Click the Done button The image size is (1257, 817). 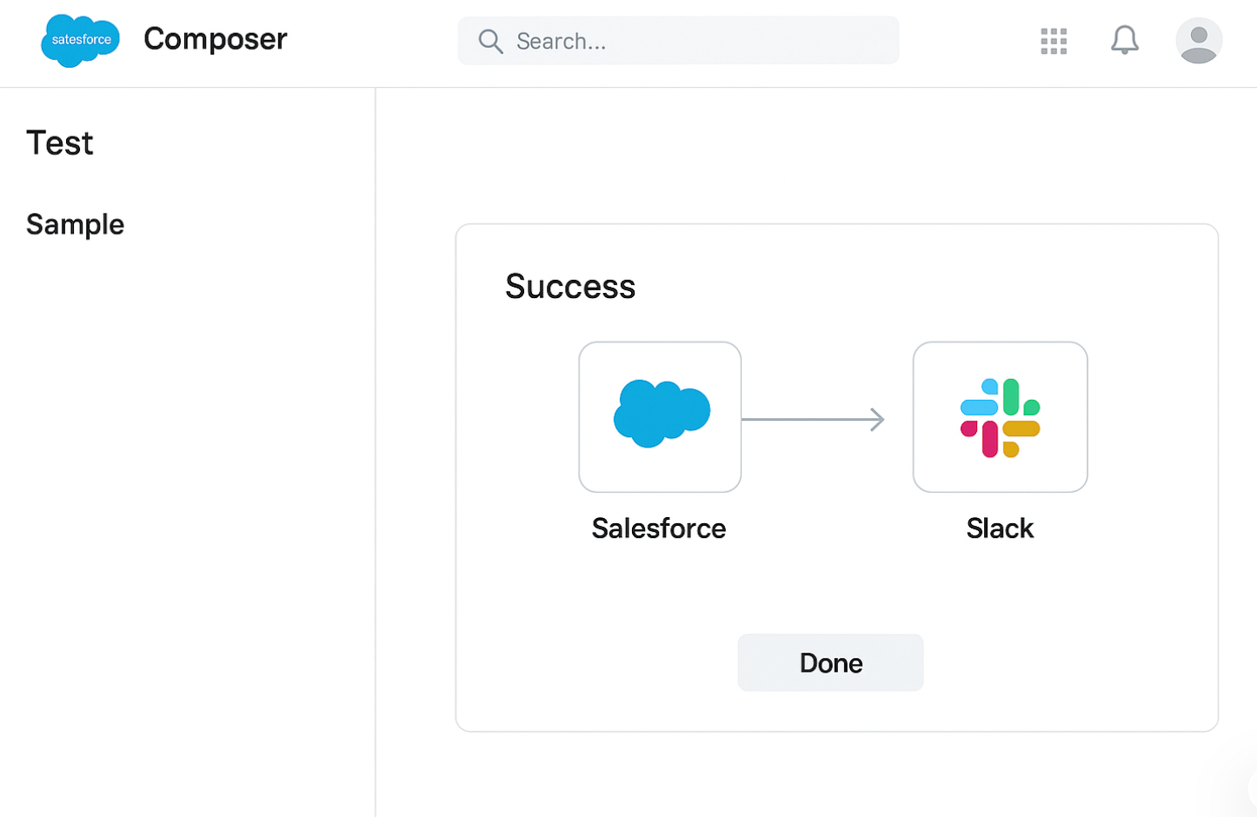(830, 662)
